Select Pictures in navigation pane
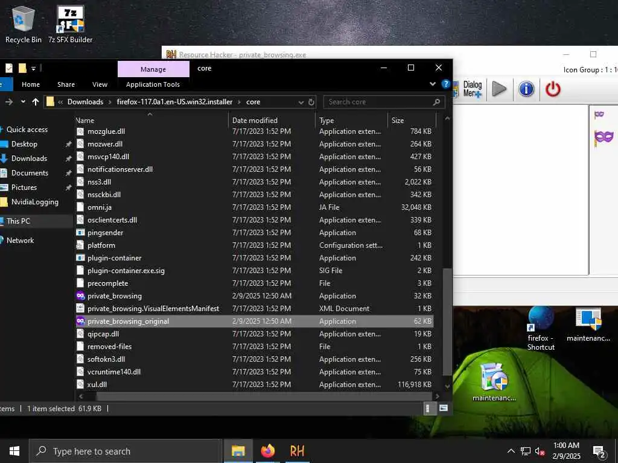Image resolution: width=618 pixels, height=463 pixels. coord(24,187)
